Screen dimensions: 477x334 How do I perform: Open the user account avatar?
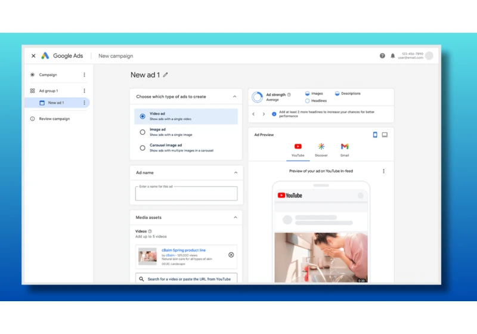pos(429,55)
